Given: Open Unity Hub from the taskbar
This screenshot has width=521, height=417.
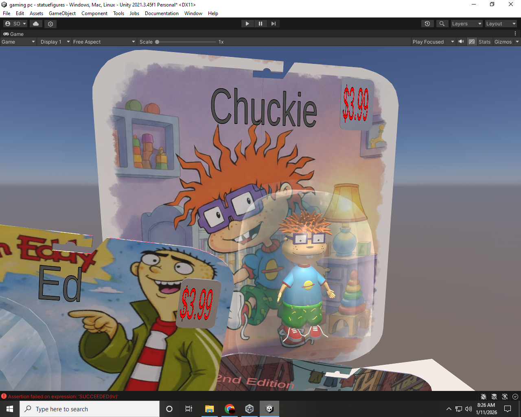Looking at the screenshot, I should [250, 409].
